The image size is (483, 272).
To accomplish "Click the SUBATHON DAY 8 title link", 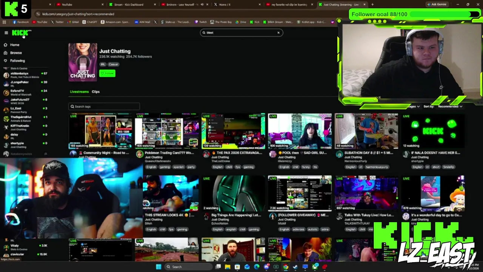I will click(369, 153).
